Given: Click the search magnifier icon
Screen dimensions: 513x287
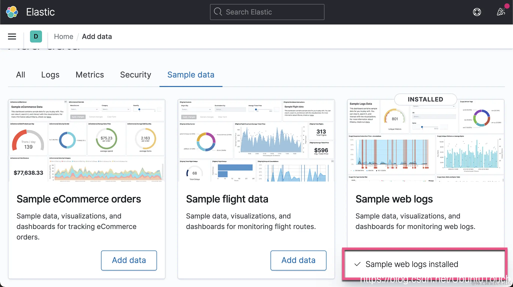Looking at the screenshot, I should coord(218,12).
